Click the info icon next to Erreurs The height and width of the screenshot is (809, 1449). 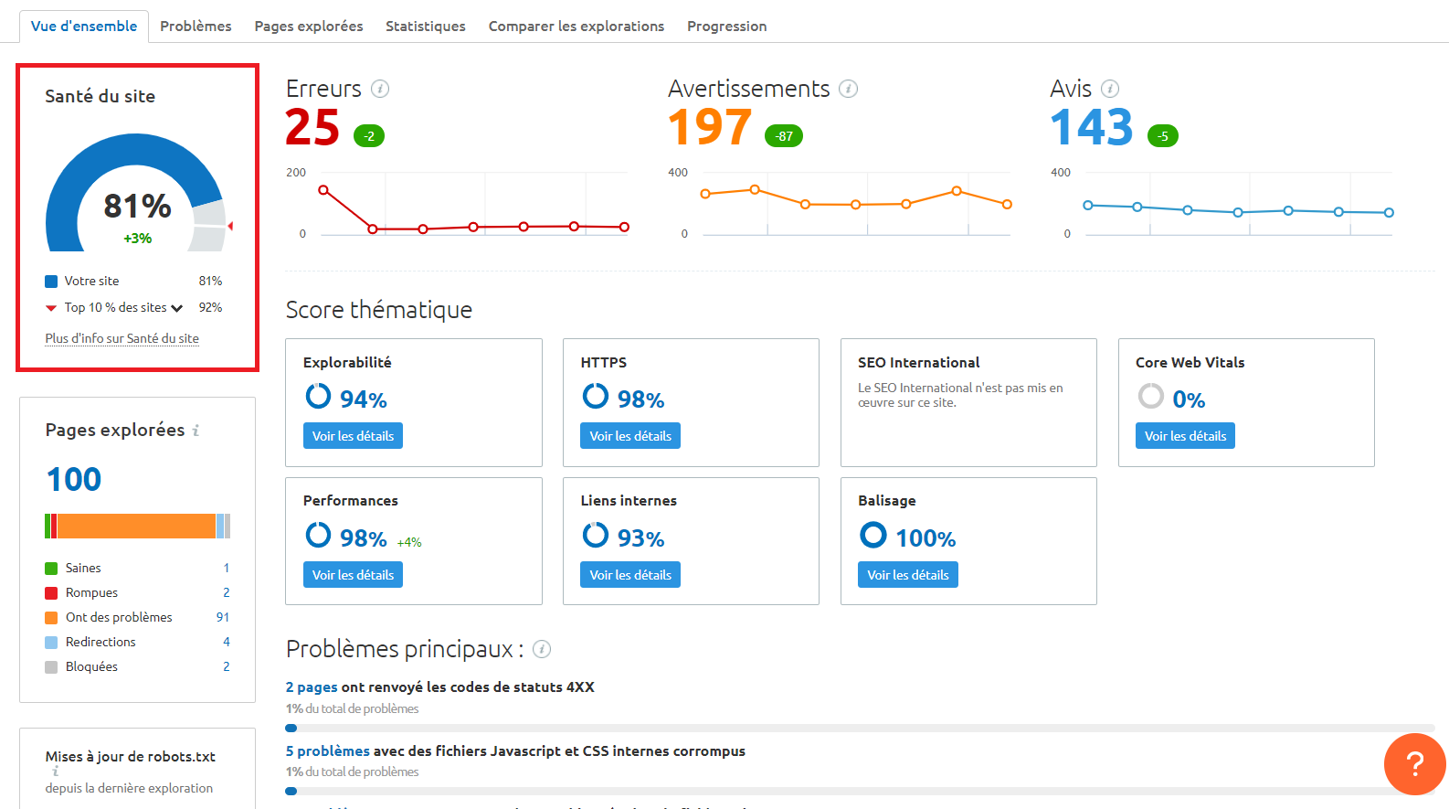[x=380, y=89]
